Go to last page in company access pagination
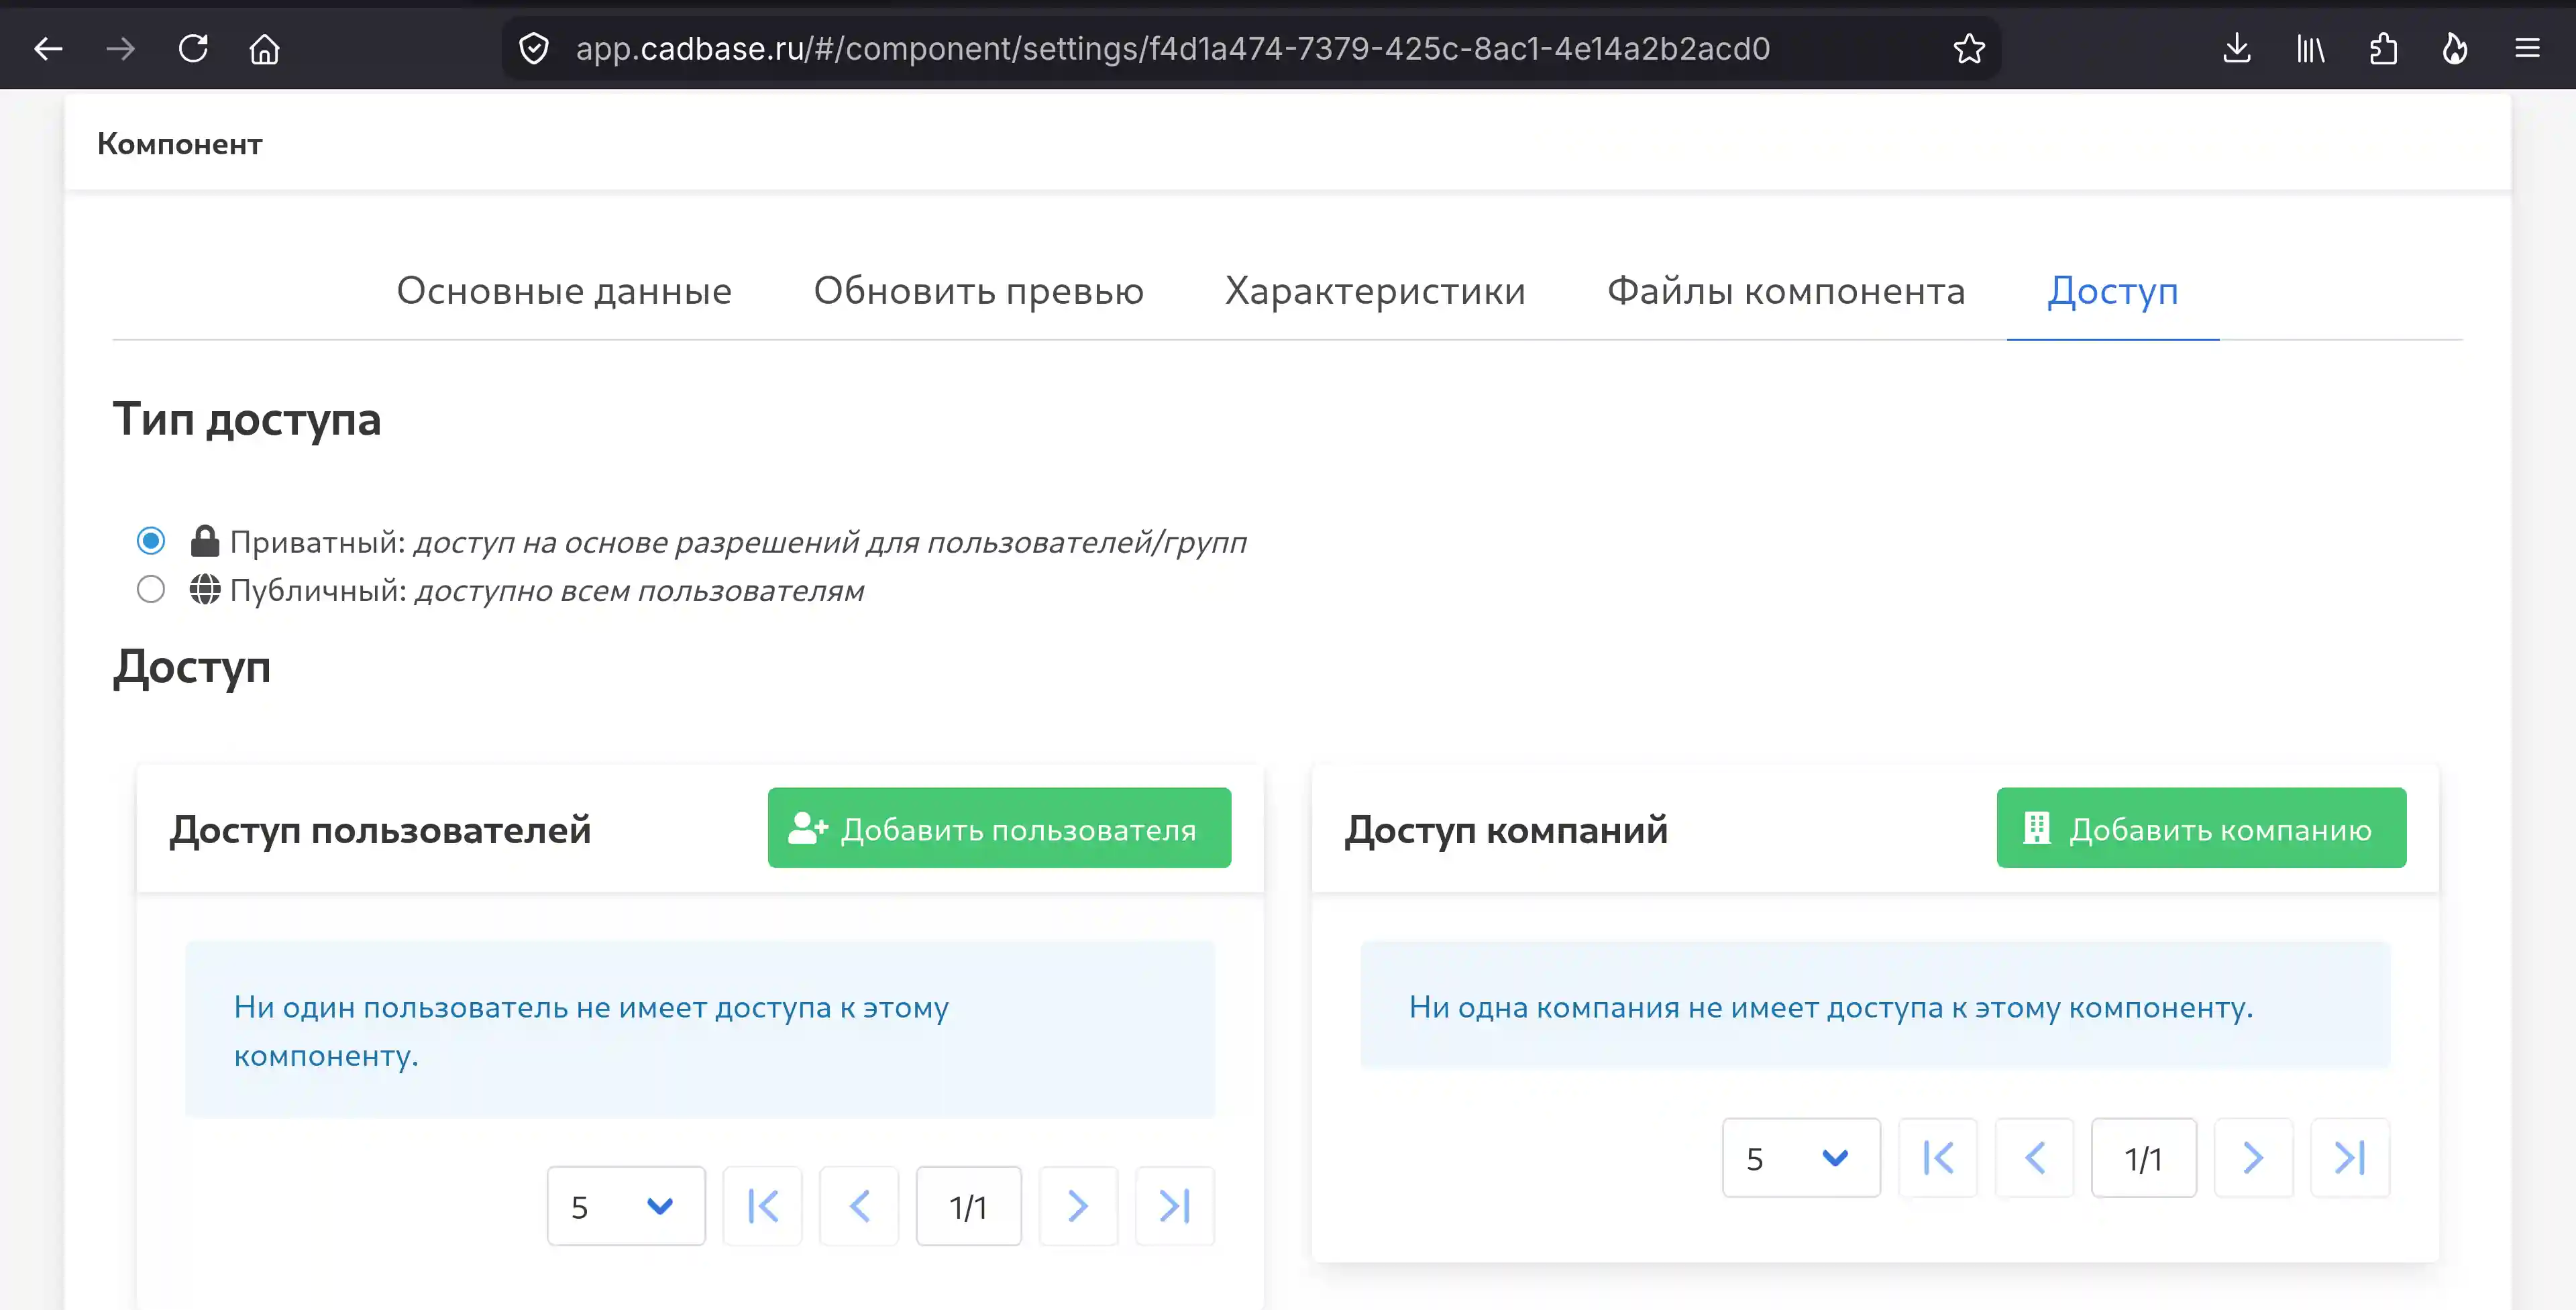 click(2350, 1158)
